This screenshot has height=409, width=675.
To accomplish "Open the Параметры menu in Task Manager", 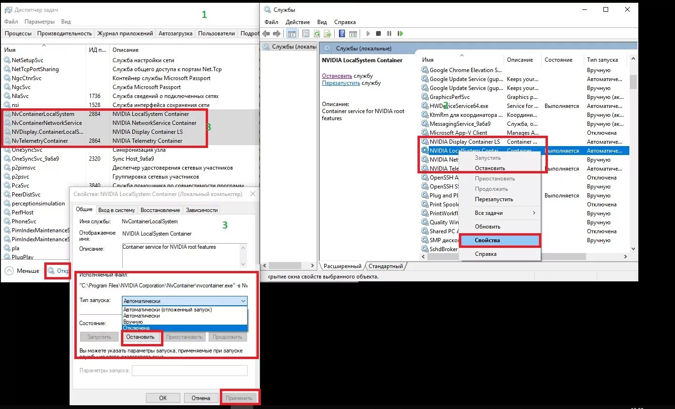I will 40,22.
